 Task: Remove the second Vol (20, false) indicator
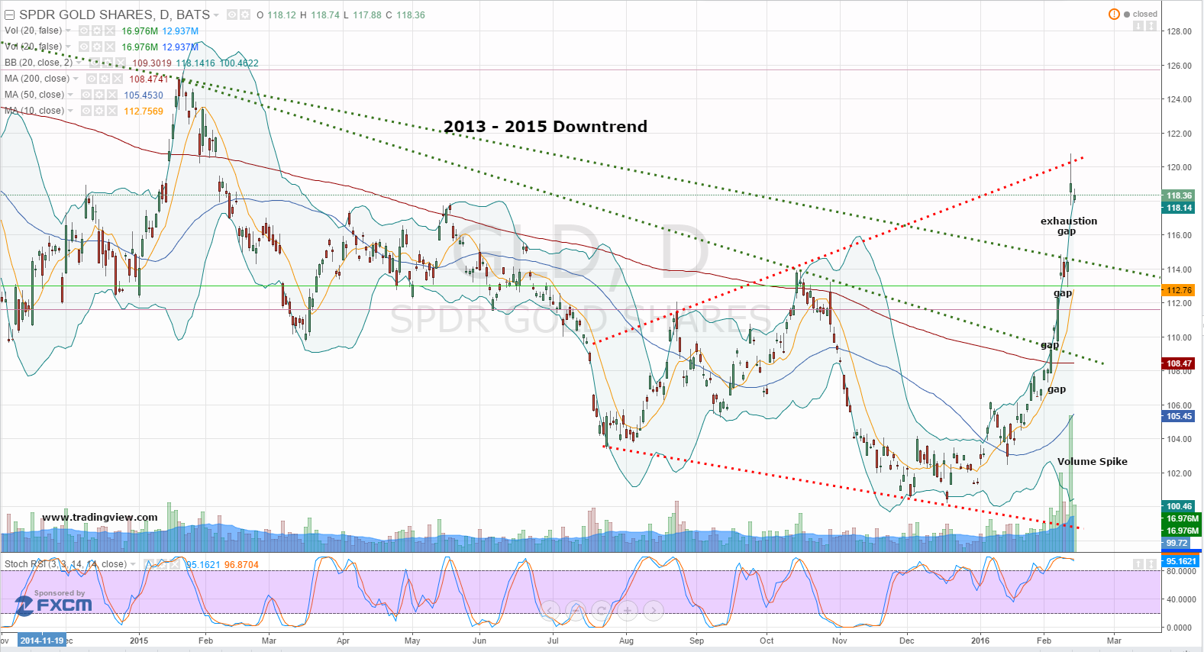[x=110, y=47]
